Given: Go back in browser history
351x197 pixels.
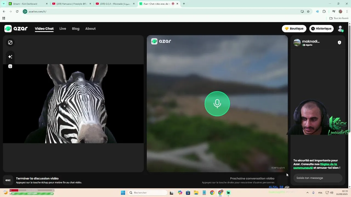Looking at the screenshot, I should pyautogui.click(x=4, y=11).
